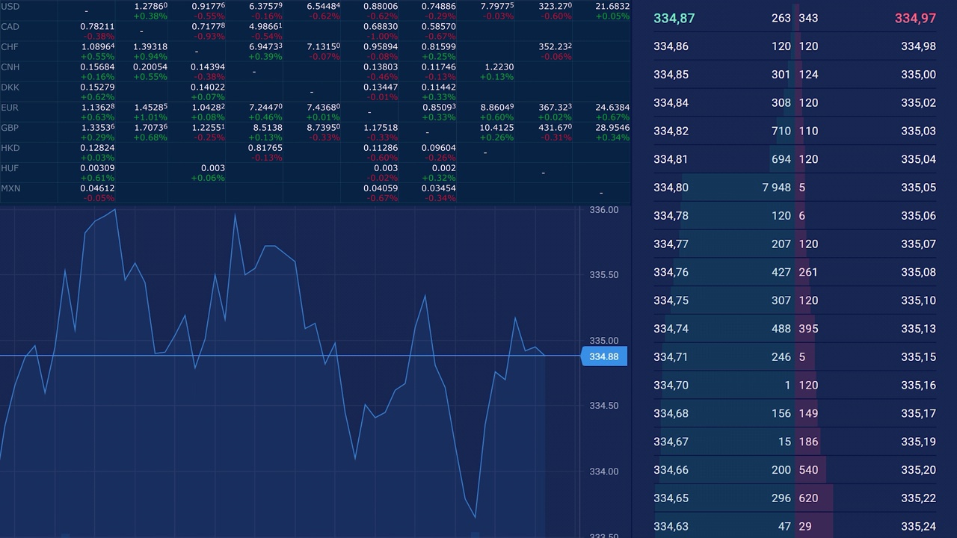Viewport: 957px width, 538px height.
Task: Click the 261 ask volume
Action: pyautogui.click(x=808, y=272)
